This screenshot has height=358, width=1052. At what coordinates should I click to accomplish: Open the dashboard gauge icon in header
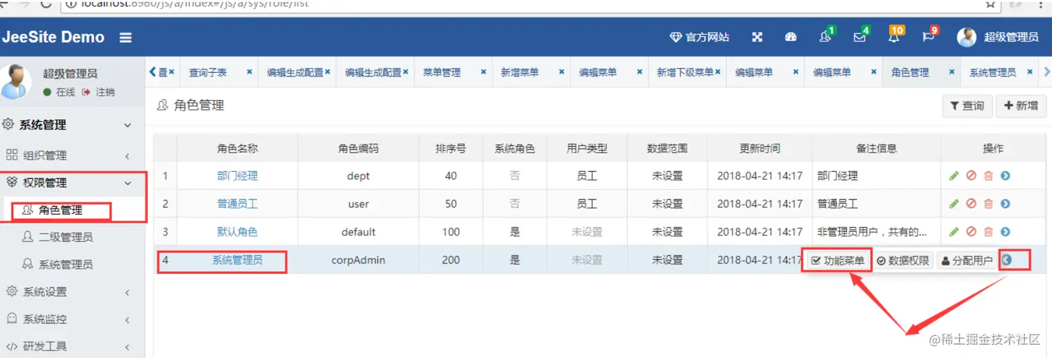coord(790,38)
